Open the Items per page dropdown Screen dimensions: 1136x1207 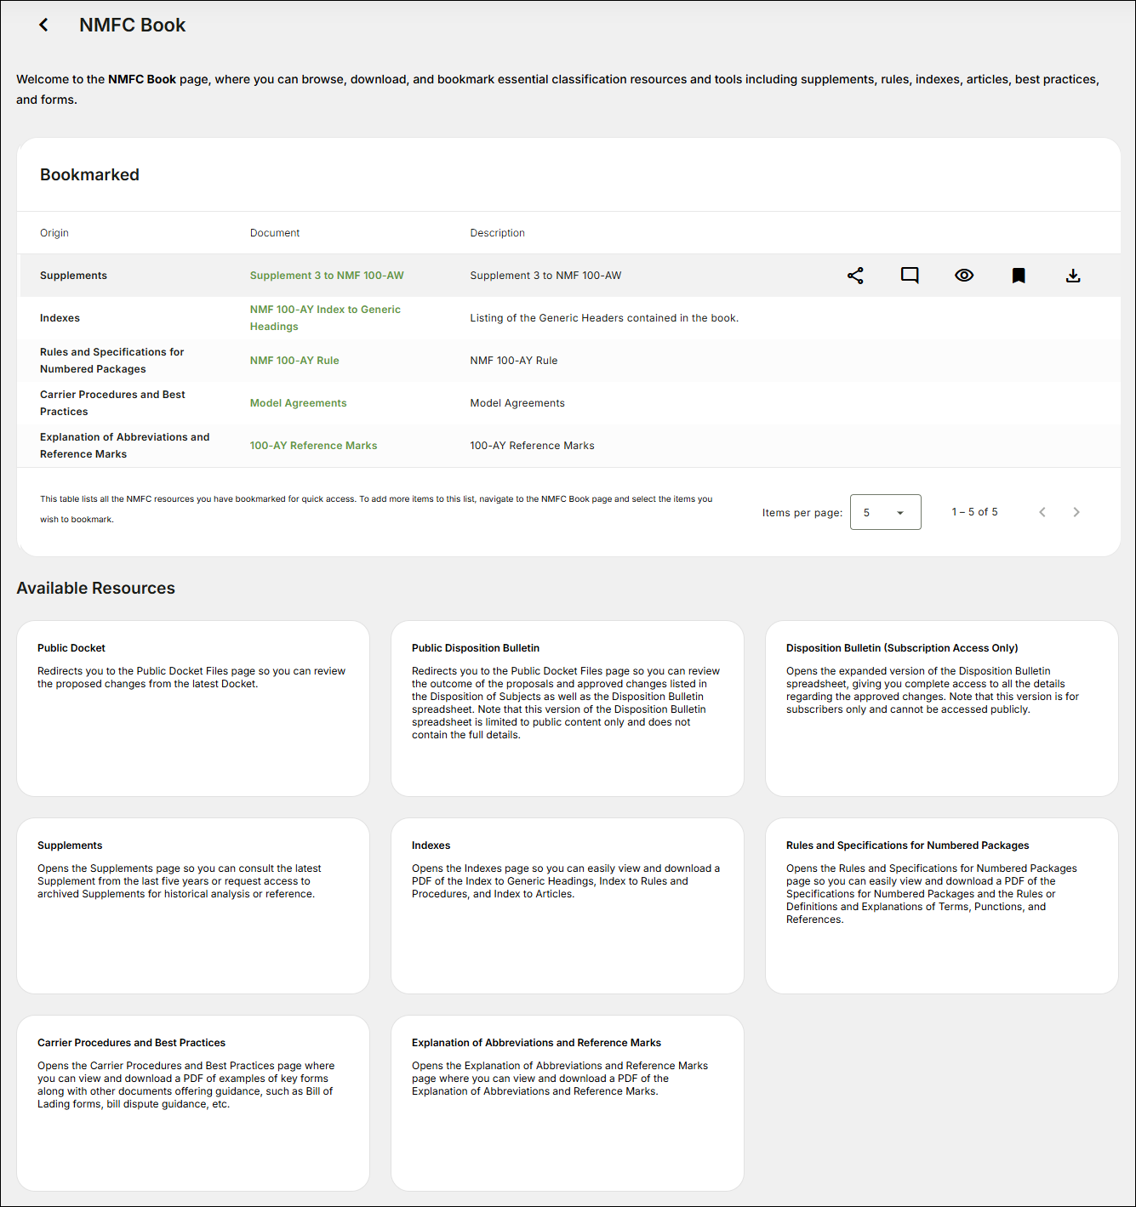tap(885, 512)
